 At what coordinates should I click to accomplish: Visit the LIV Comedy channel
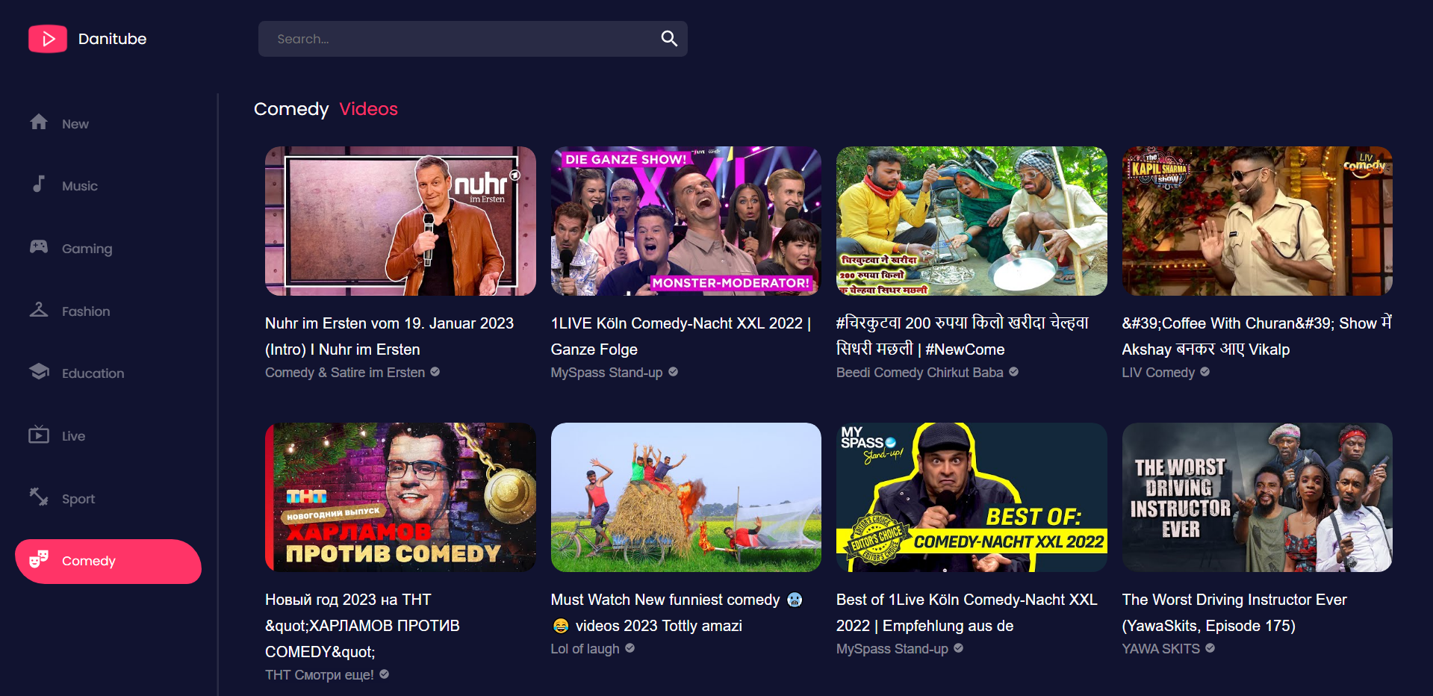[x=1158, y=373]
